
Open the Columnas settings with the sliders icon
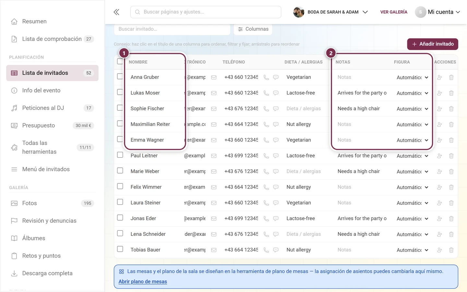(x=253, y=29)
